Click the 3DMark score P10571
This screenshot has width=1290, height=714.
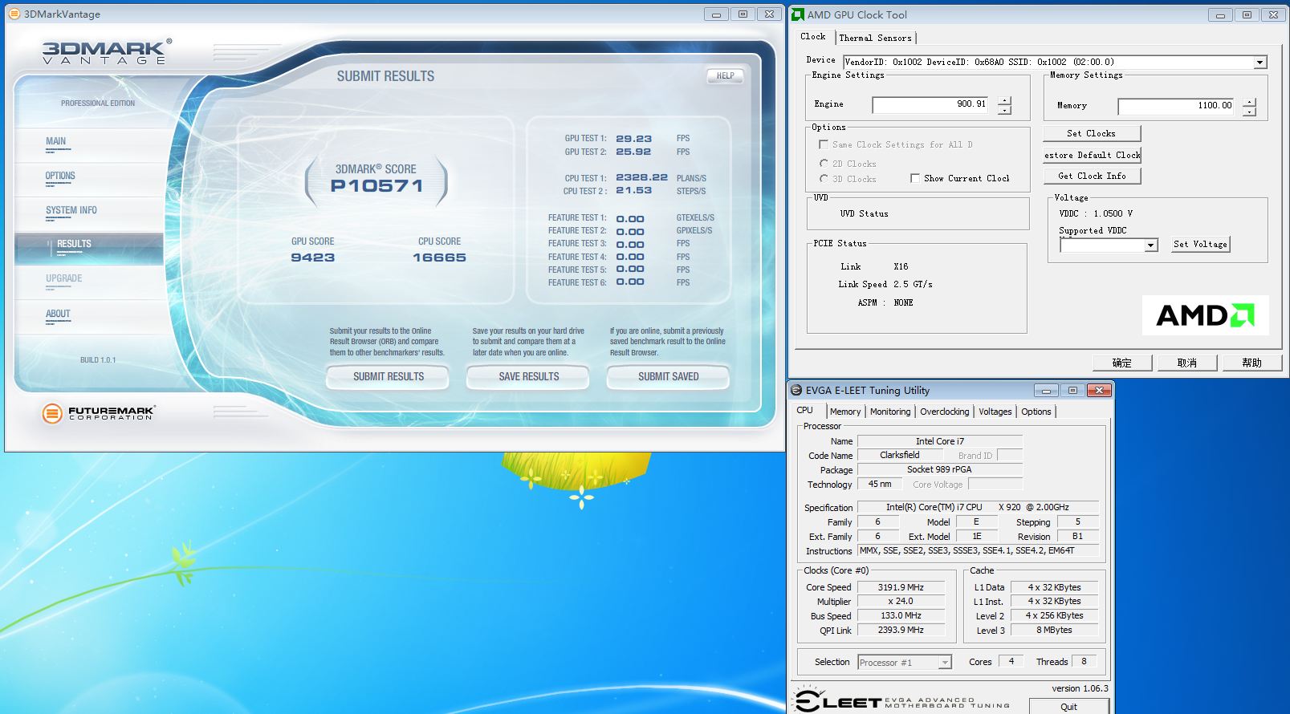(376, 186)
